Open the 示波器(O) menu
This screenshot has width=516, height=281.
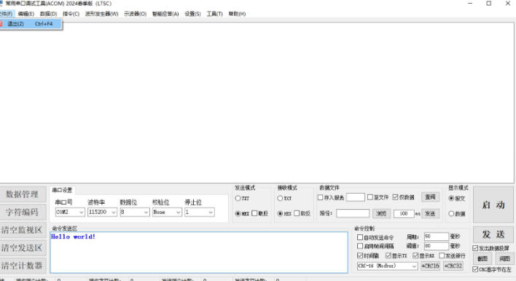(135, 14)
